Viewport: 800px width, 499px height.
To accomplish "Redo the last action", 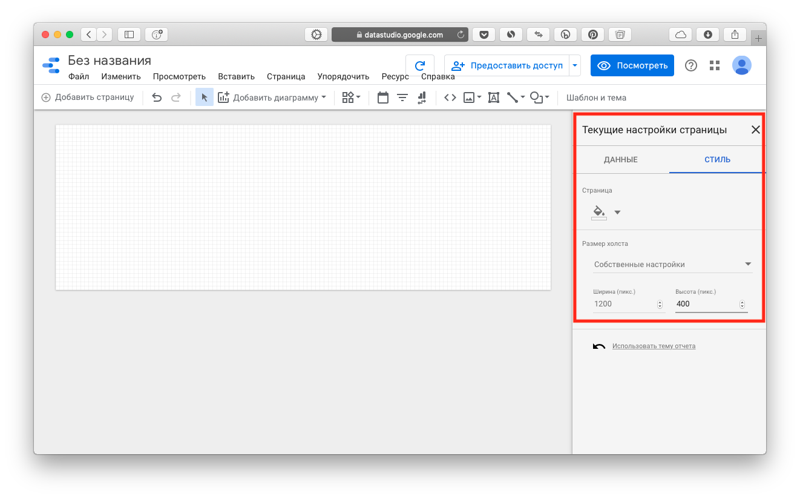I will pos(176,97).
